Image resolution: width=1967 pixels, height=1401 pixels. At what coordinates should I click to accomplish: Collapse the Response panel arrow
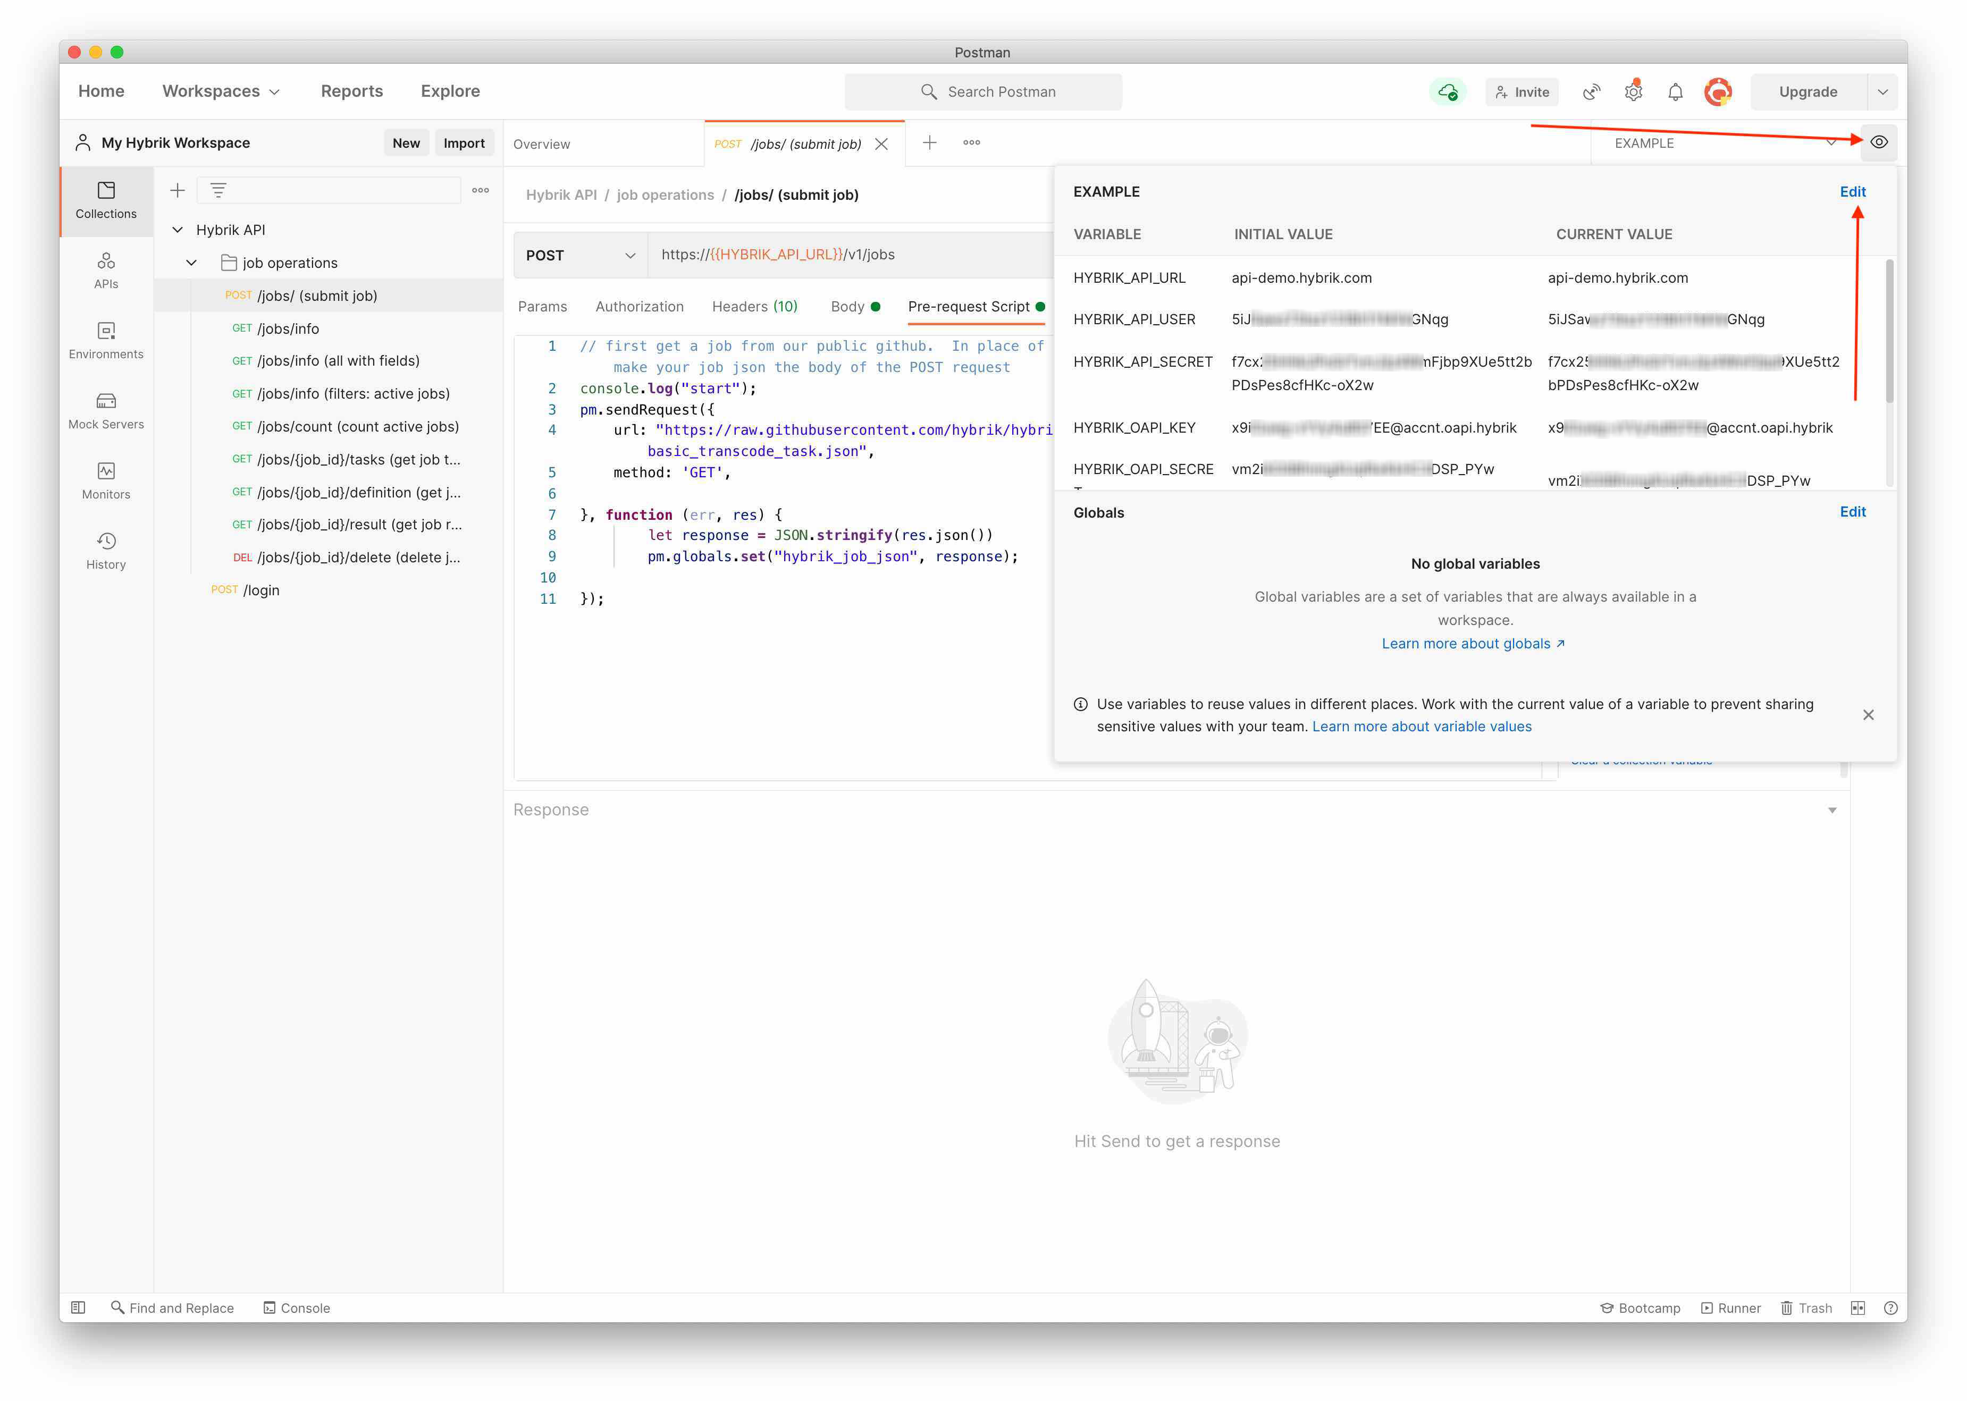coord(1831,810)
